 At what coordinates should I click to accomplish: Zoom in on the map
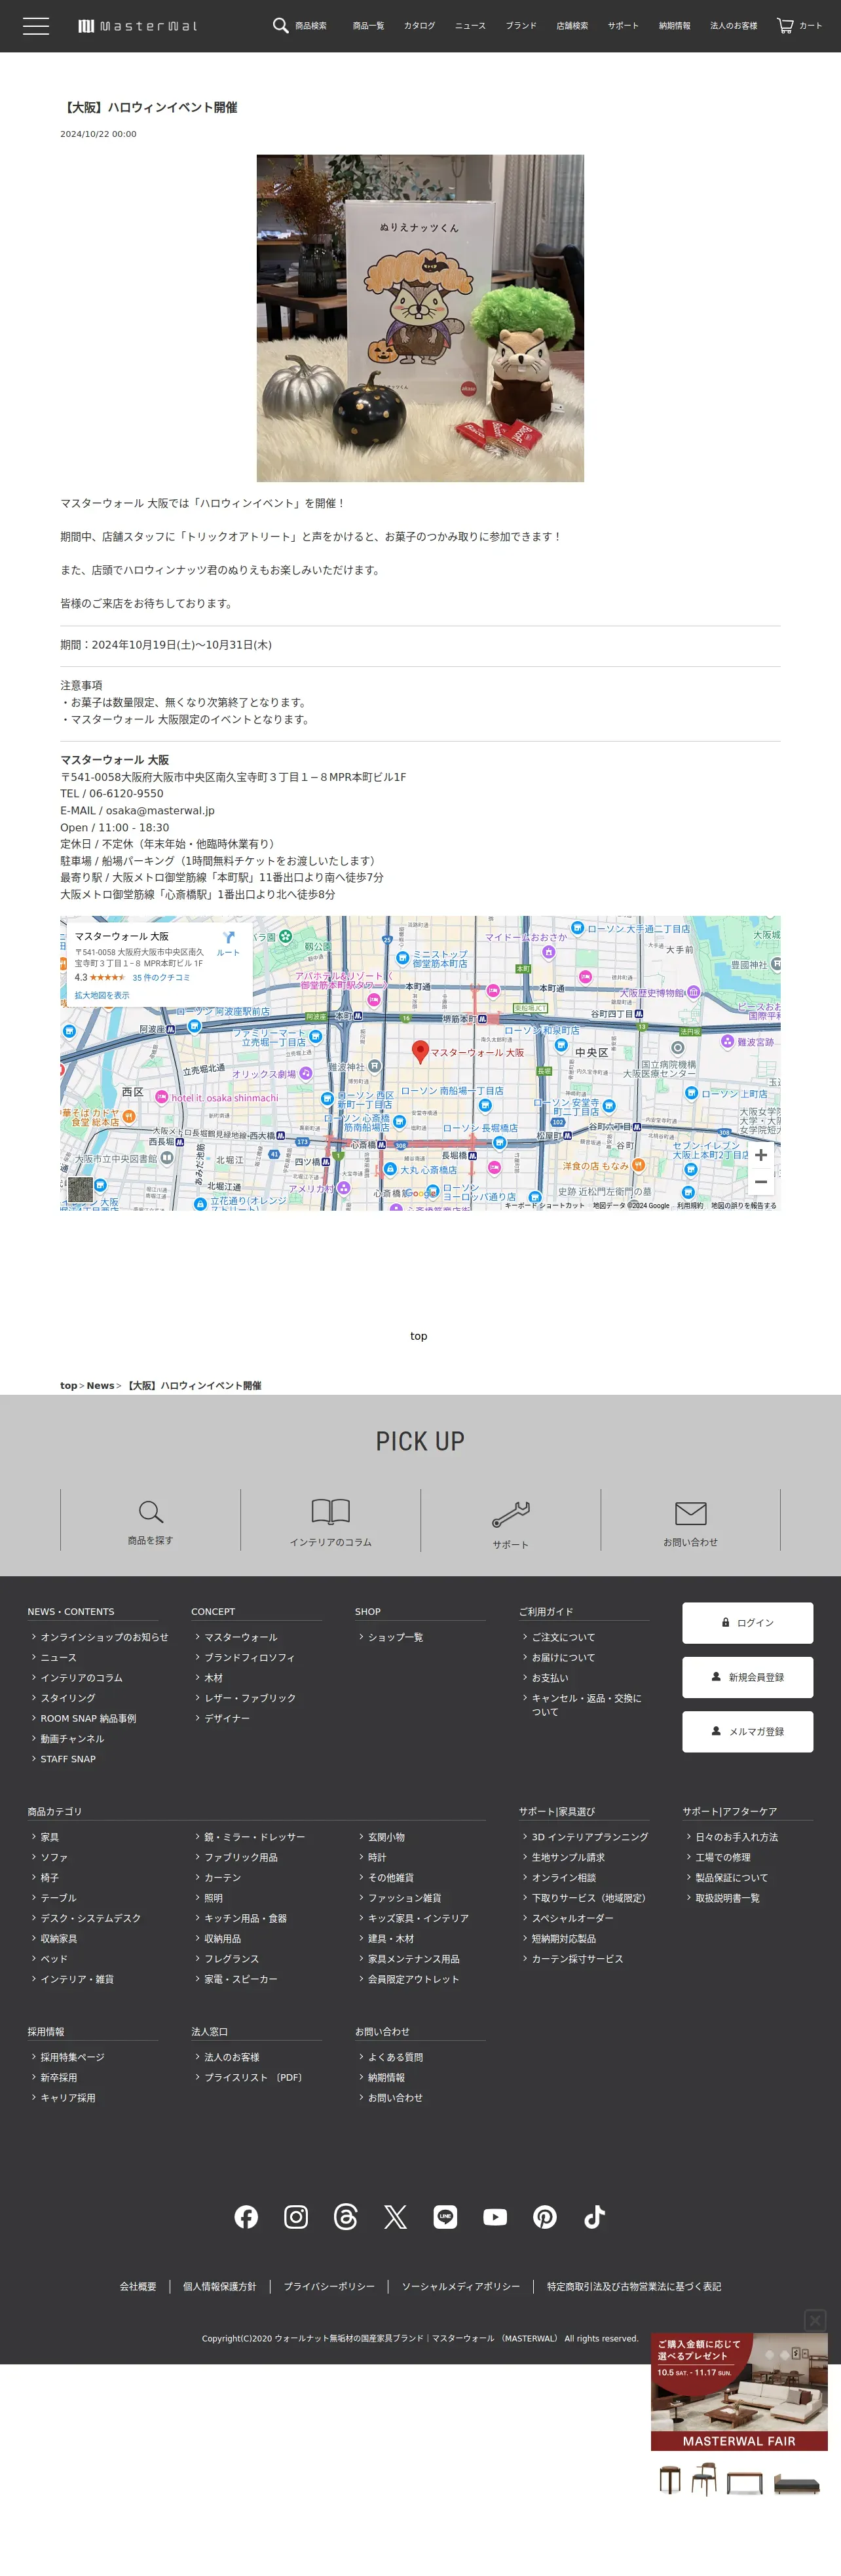[x=761, y=1155]
